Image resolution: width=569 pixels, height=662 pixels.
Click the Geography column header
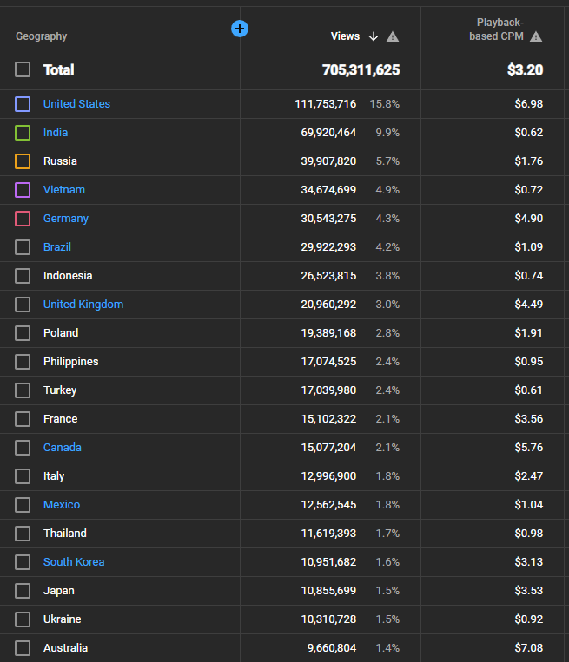click(41, 36)
